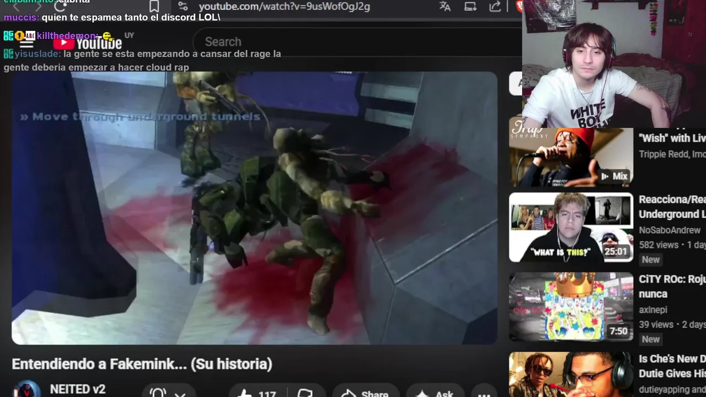Screen dimensions: 706x397
Task: Dislike the video
Action: [x=305, y=394]
